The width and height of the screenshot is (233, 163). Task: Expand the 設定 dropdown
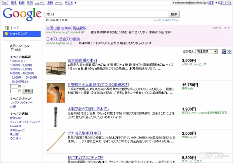(212, 3)
